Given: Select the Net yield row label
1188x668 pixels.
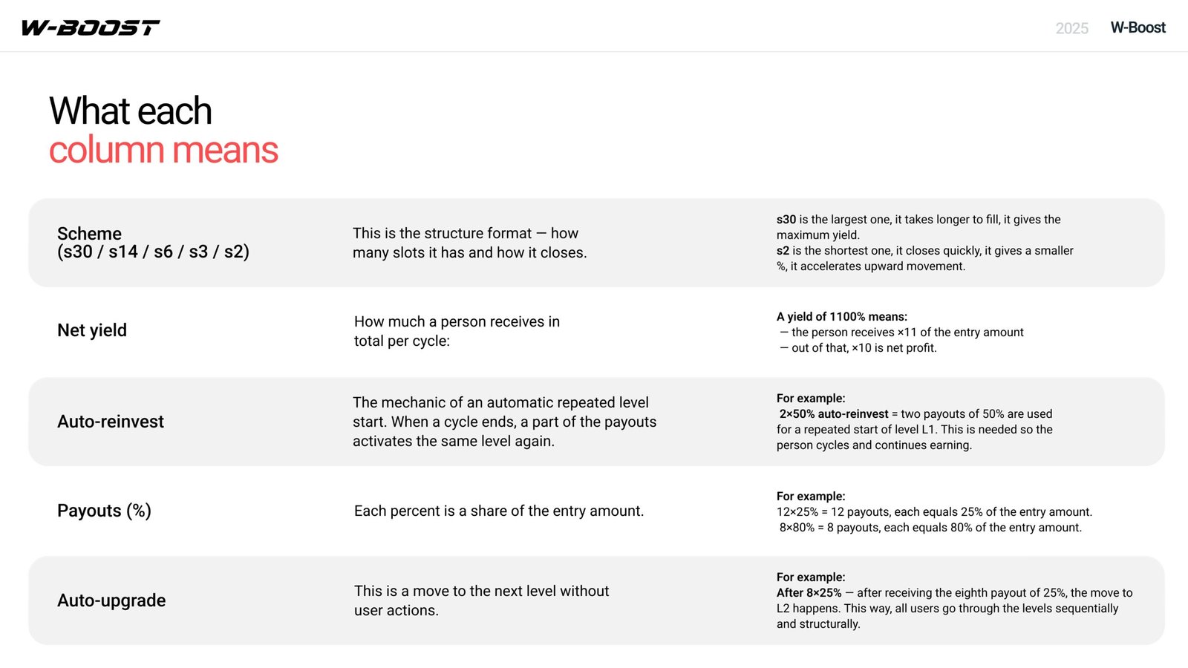Looking at the screenshot, I should click(92, 330).
